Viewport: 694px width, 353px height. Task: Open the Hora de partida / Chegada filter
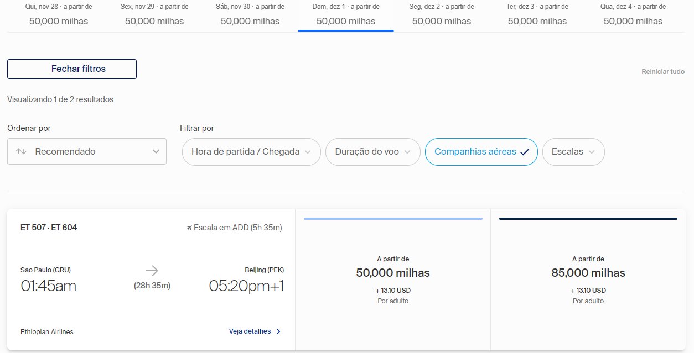pos(251,152)
